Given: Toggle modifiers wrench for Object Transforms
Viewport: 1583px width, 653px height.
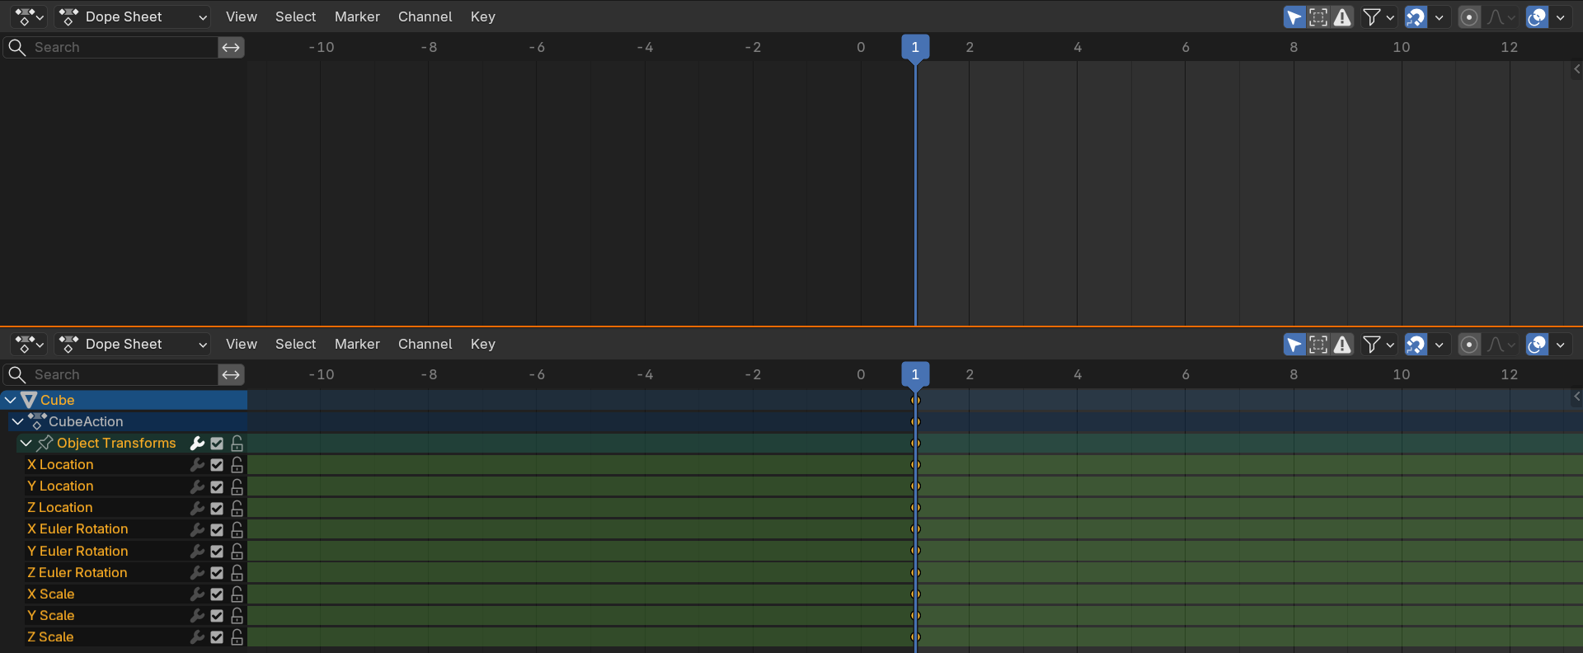Looking at the screenshot, I should click(197, 443).
